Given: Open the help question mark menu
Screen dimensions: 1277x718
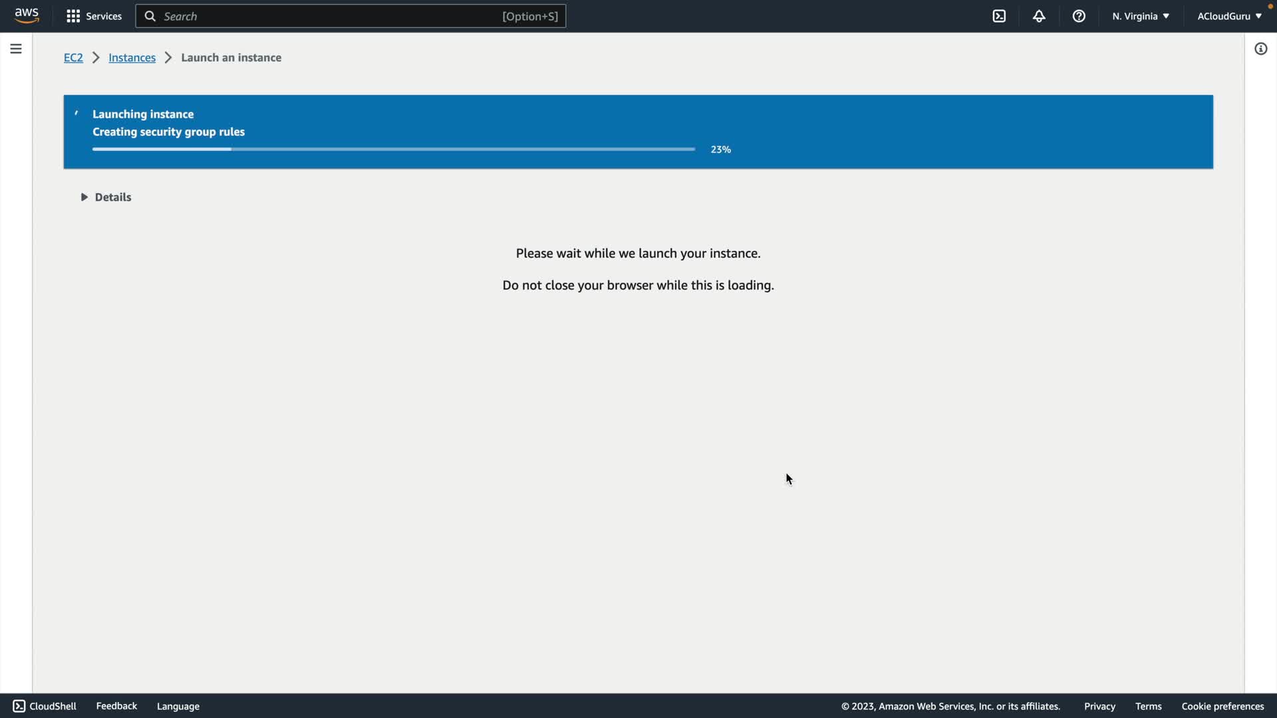Looking at the screenshot, I should (x=1079, y=16).
